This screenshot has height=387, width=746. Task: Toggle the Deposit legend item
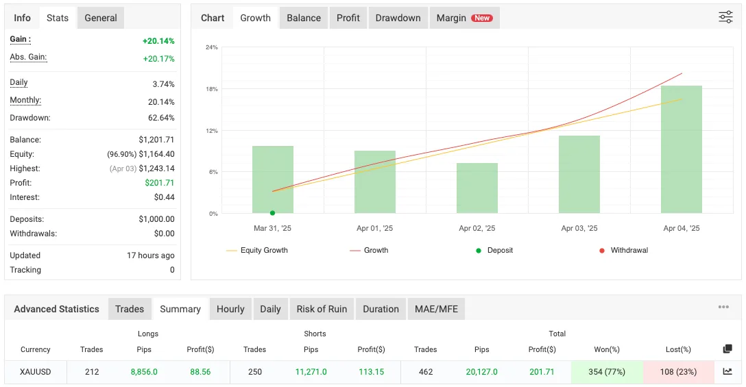[494, 251]
